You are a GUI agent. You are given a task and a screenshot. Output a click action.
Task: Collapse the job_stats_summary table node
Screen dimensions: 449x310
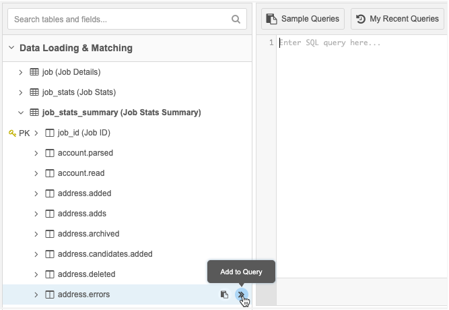tap(21, 113)
